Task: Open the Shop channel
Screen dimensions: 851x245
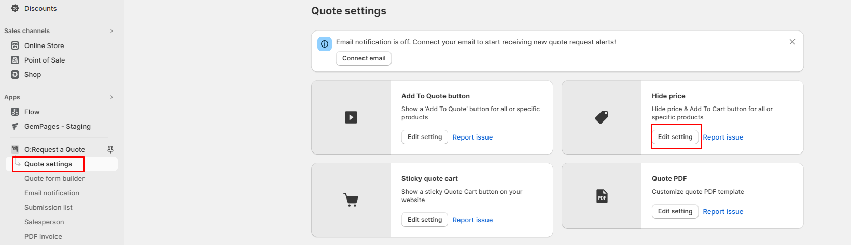Action: coord(33,74)
